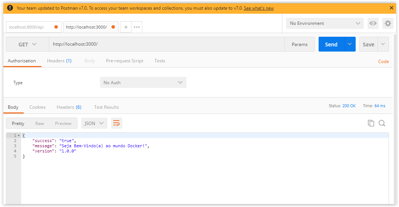The width and height of the screenshot is (399, 207).
Task: Open Manage Environments gear icon
Action: (388, 23)
